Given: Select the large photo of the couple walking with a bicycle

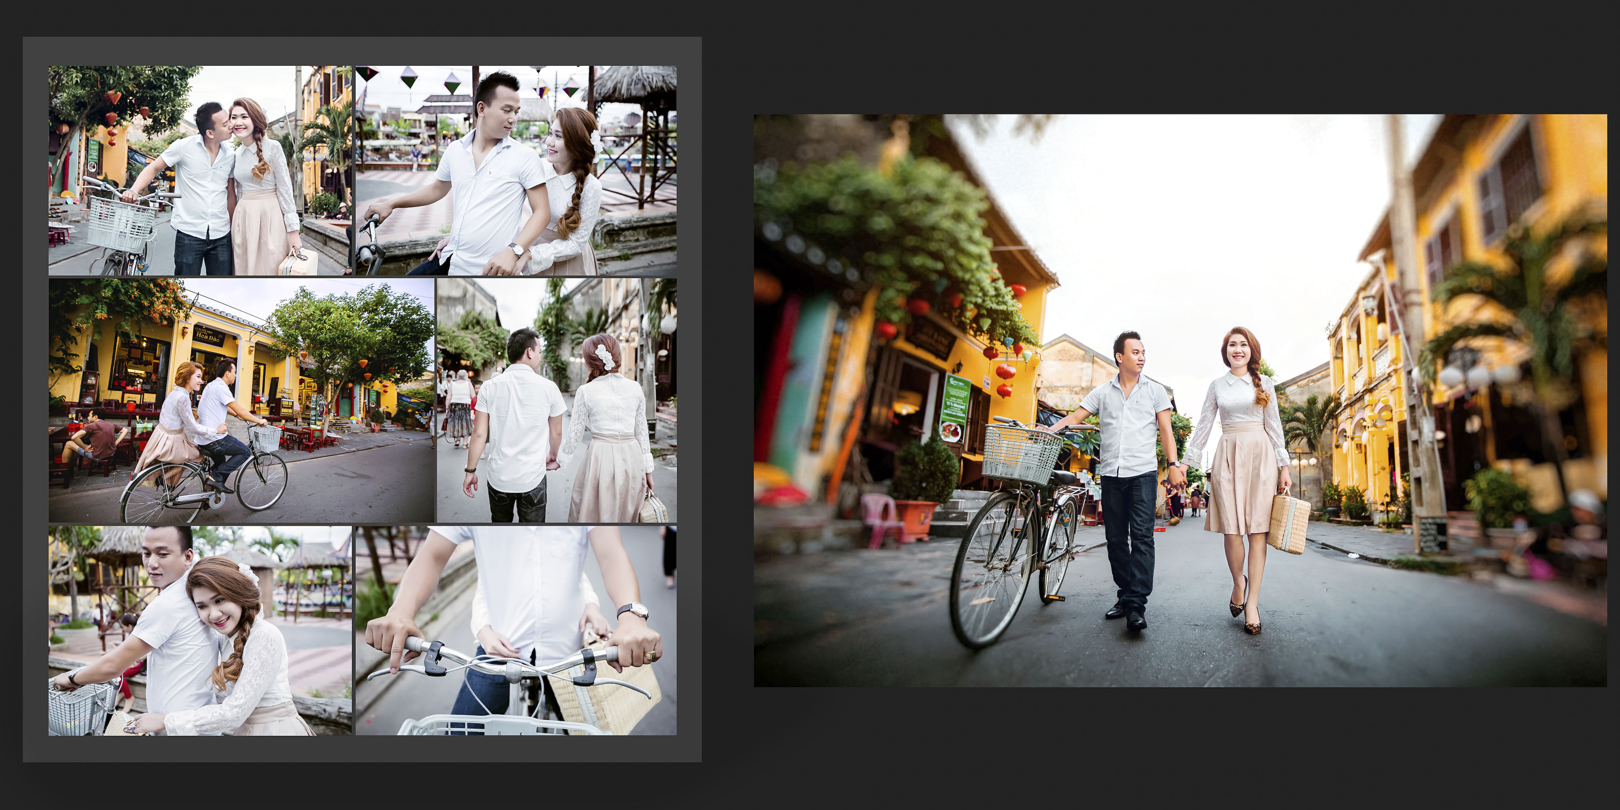Looking at the screenshot, I should coord(1180,400).
